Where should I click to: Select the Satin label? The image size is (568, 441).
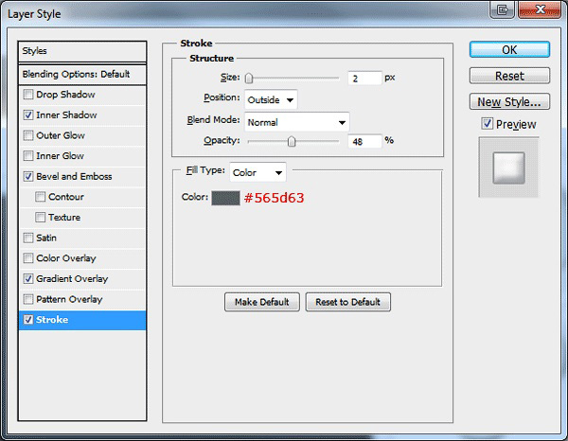point(46,238)
